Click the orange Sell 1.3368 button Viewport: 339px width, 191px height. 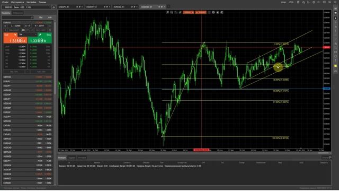[15, 38]
